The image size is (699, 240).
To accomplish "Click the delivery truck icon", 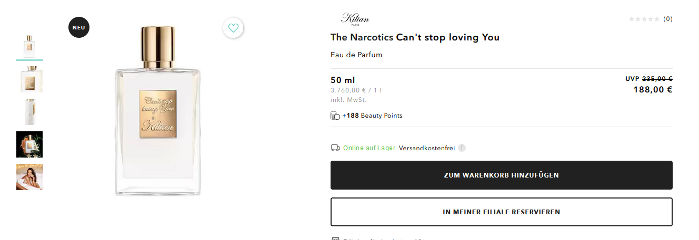I will (335, 148).
